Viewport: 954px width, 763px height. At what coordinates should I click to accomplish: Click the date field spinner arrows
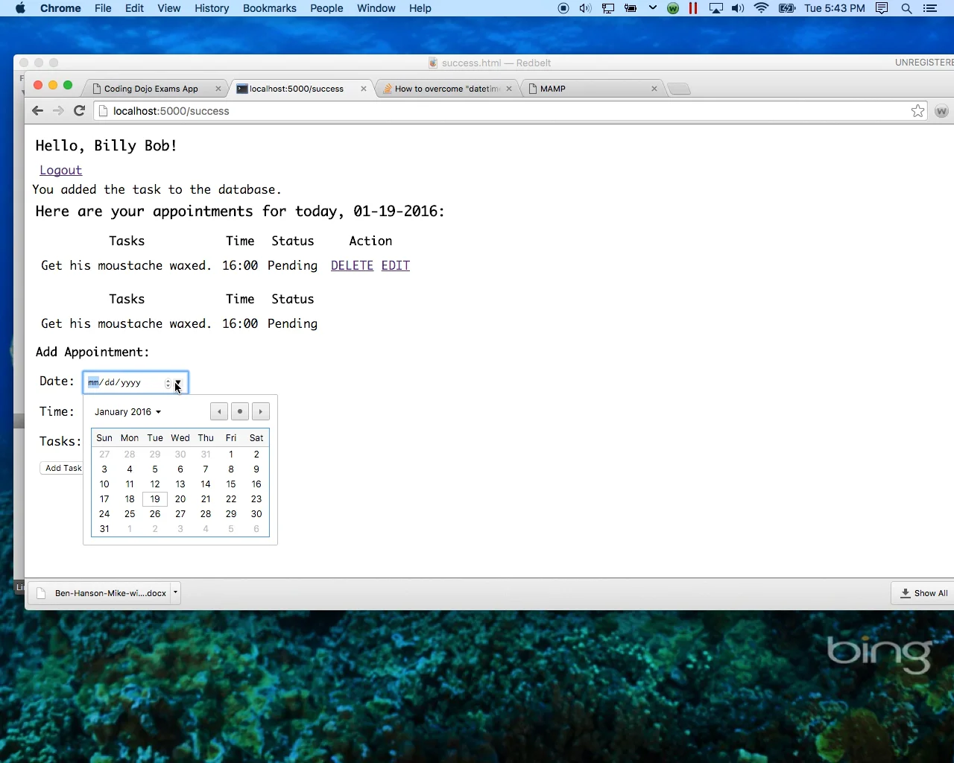coord(168,383)
